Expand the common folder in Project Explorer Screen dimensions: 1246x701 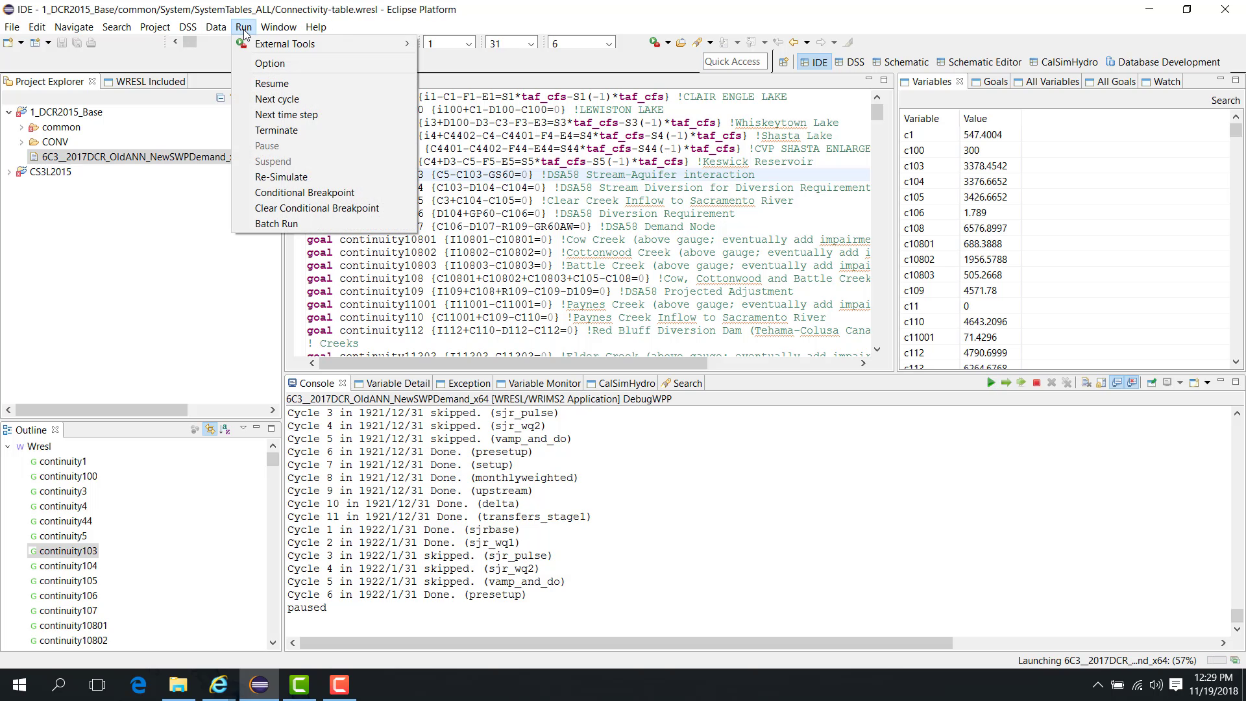point(21,127)
